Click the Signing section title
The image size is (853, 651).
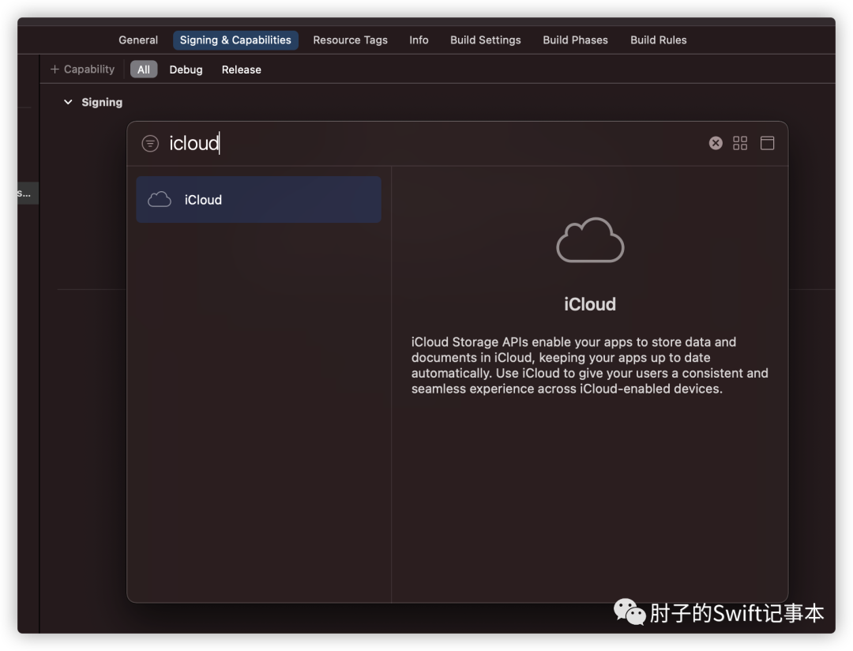point(102,103)
